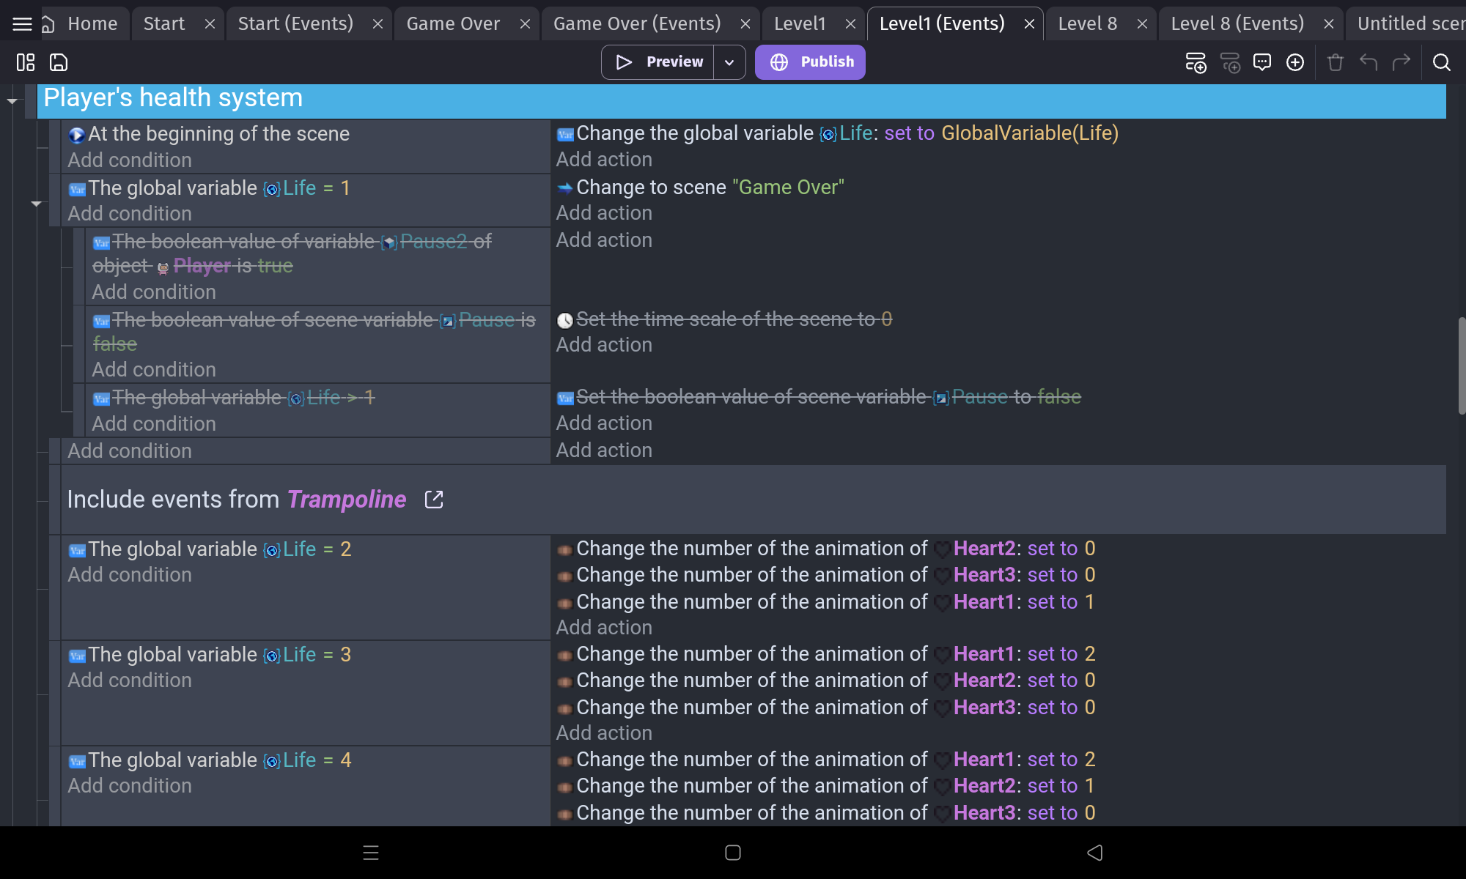Collapse the Life = 1 event sub-events
Viewport: 1466px width, 879px height.
tap(36, 203)
